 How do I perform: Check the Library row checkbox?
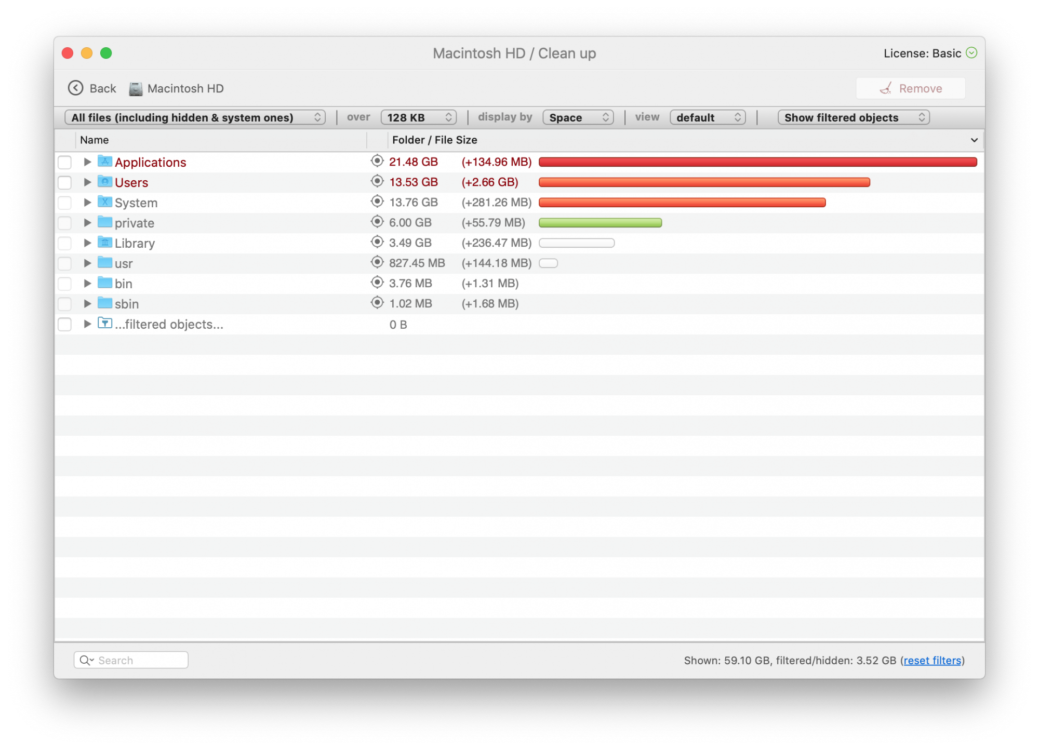(64, 244)
